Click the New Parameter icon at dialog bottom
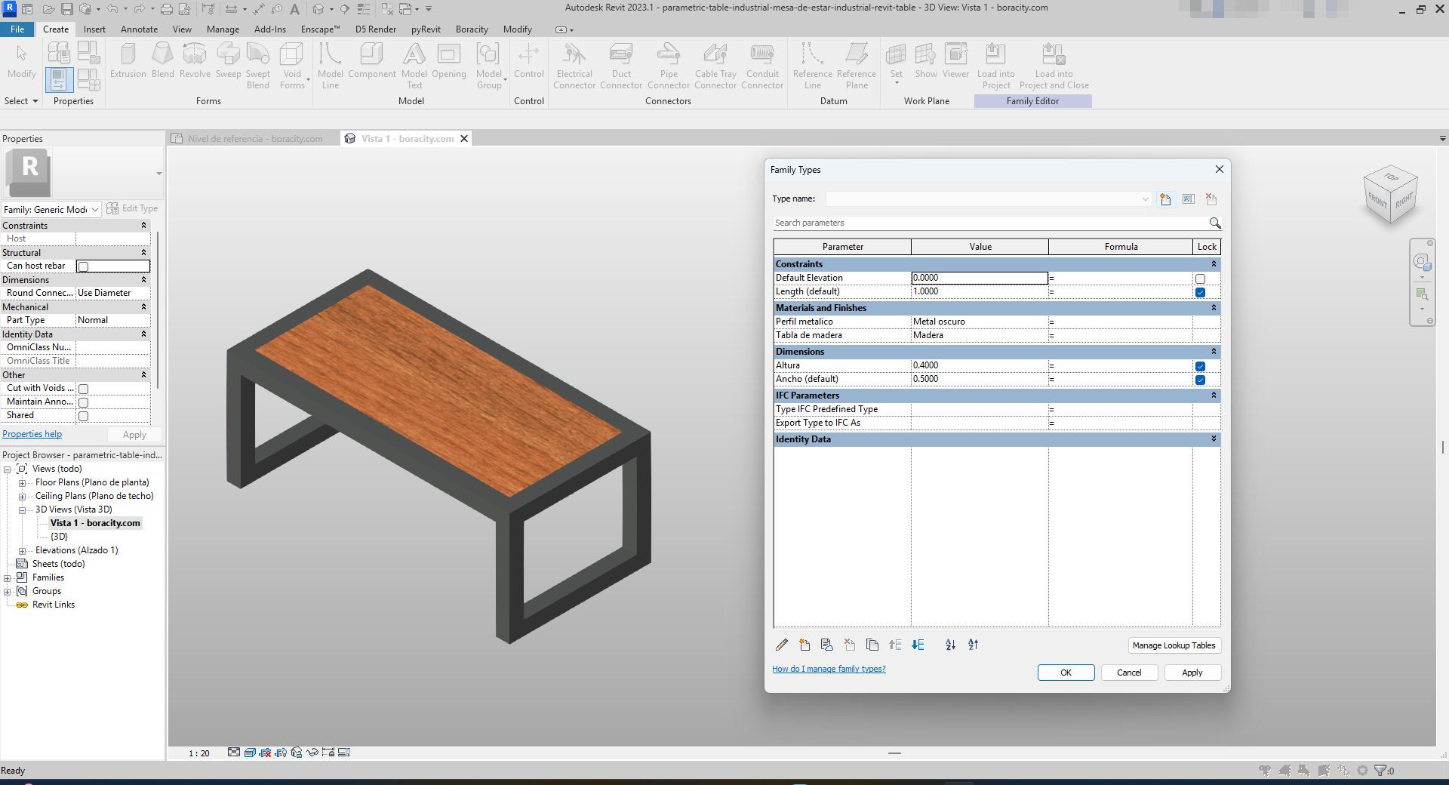The height and width of the screenshot is (785, 1449). 804,645
